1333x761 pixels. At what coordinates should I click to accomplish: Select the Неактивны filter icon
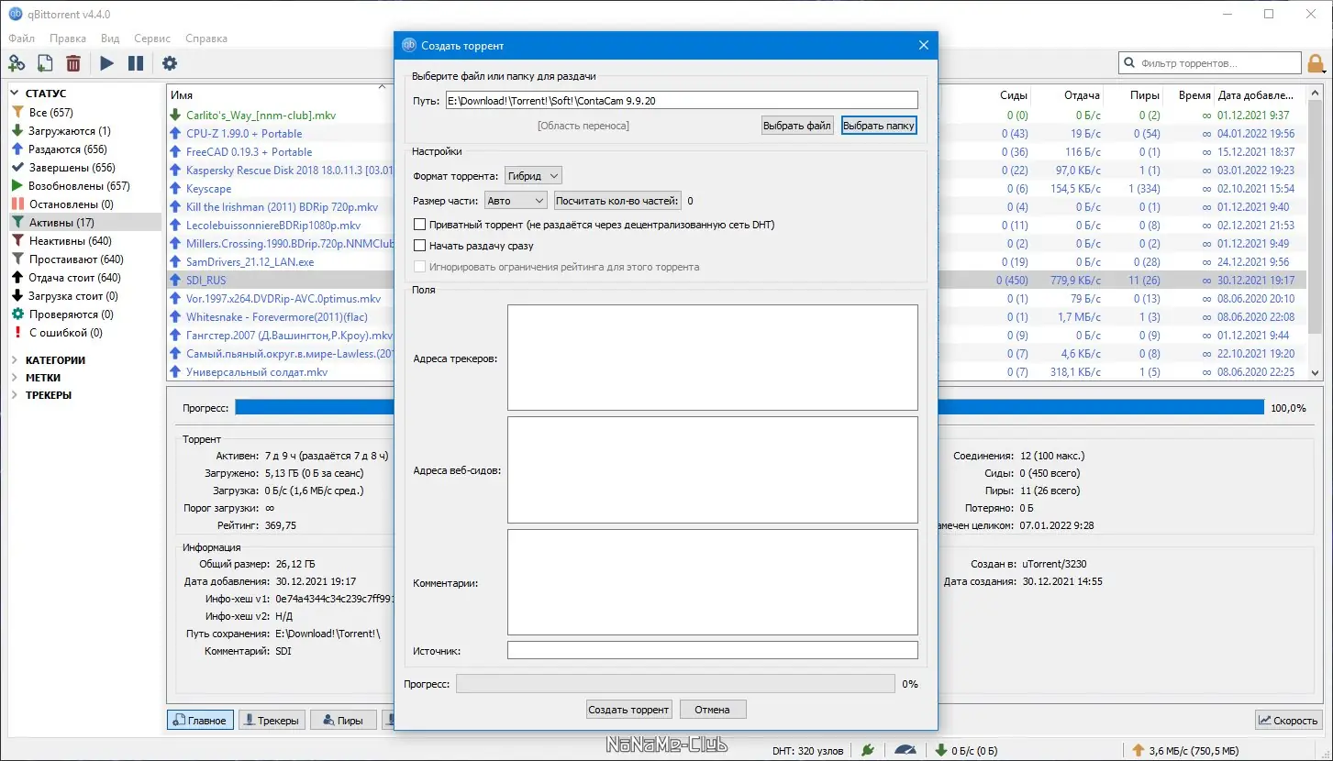pos(17,241)
